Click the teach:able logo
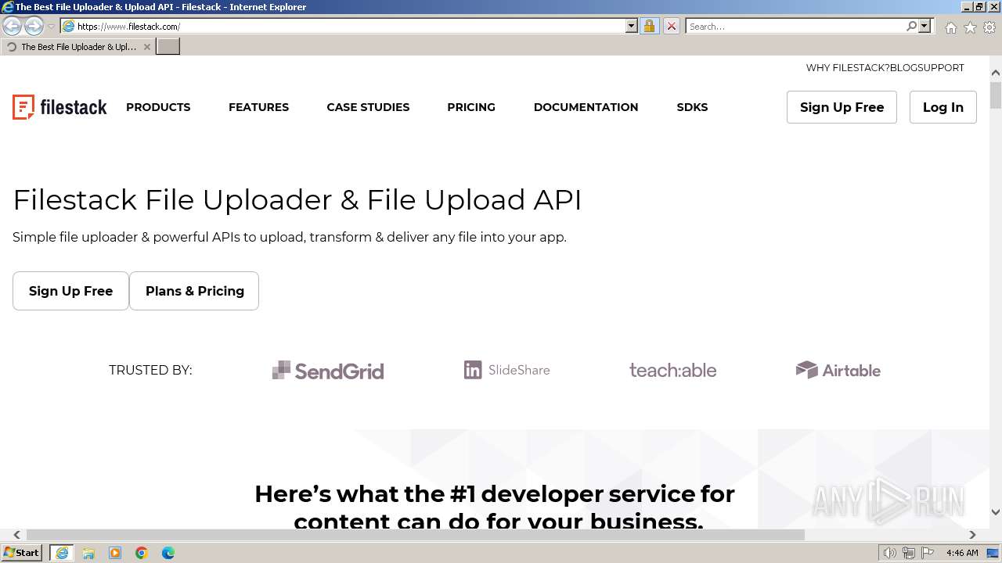 (x=673, y=370)
